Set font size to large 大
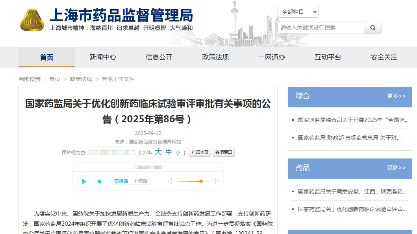Viewport: 417px width, 234px height. point(158,152)
